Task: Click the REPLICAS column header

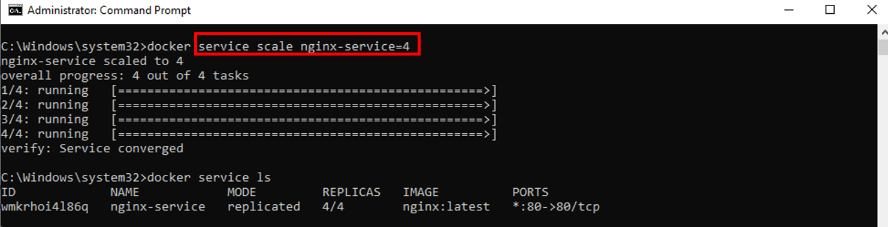Action: coord(351,192)
